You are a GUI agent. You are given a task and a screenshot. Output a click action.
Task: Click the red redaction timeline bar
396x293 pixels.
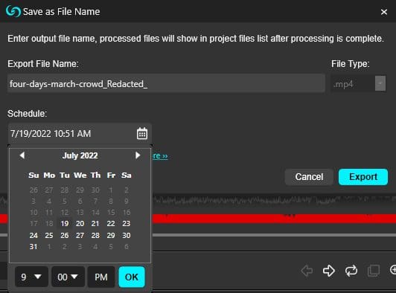(x=274, y=219)
